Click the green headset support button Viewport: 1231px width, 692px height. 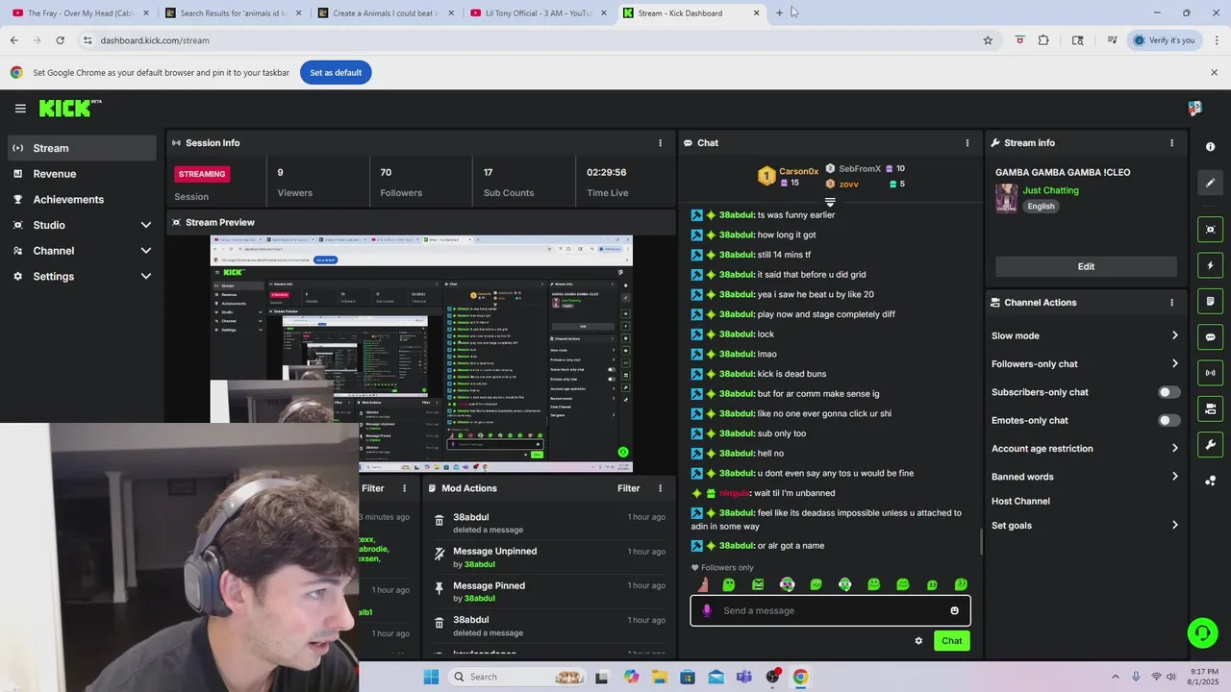tap(1202, 632)
